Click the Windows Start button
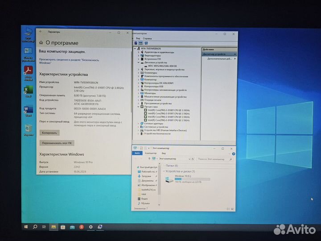This screenshot has width=321, height=241. (27, 227)
